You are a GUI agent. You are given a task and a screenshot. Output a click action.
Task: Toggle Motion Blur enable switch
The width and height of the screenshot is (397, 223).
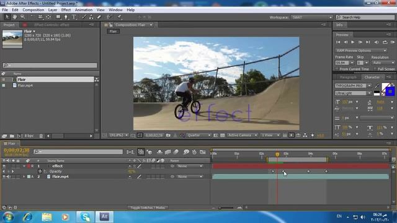(x=176, y=152)
